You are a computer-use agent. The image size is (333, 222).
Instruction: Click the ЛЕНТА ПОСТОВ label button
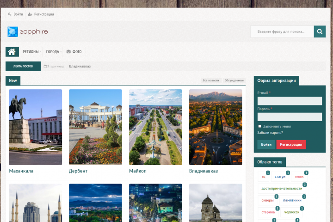click(23, 66)
